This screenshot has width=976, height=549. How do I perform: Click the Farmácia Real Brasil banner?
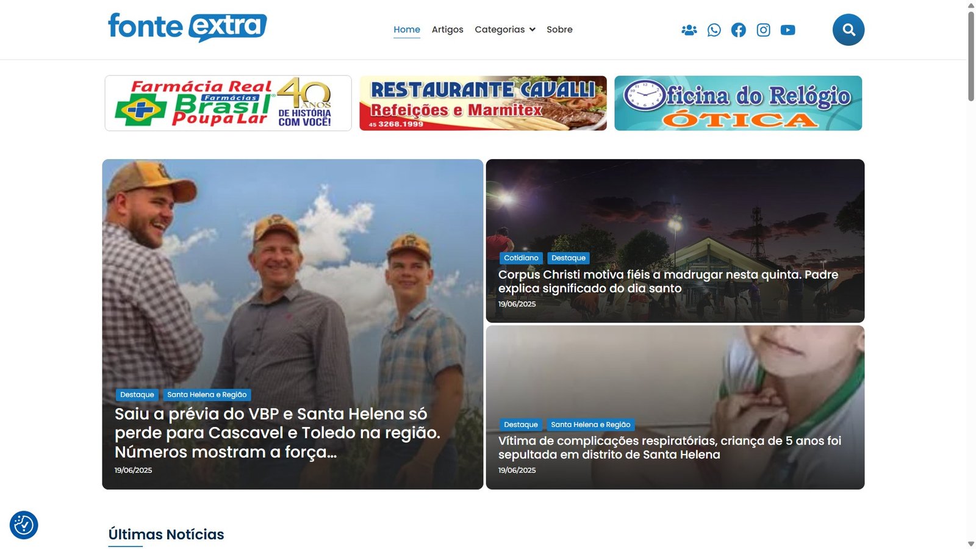(228, 103)
